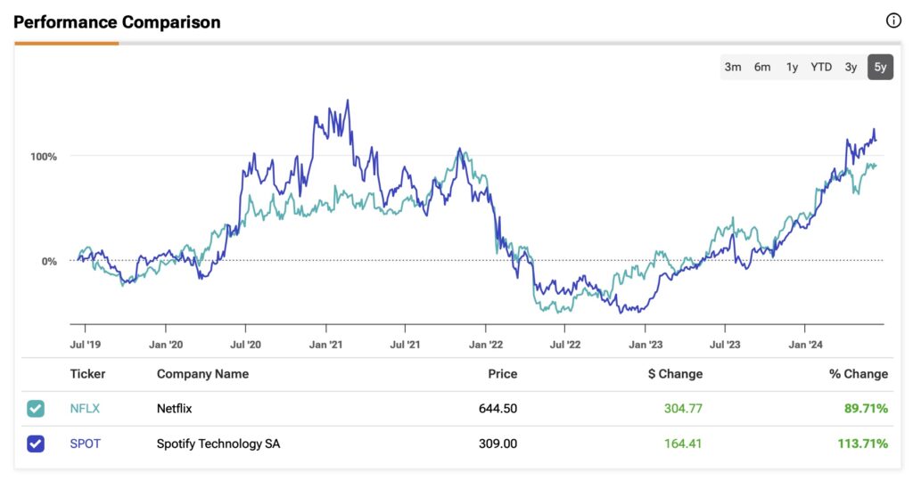Choose the 1y time range

point(792,67)
